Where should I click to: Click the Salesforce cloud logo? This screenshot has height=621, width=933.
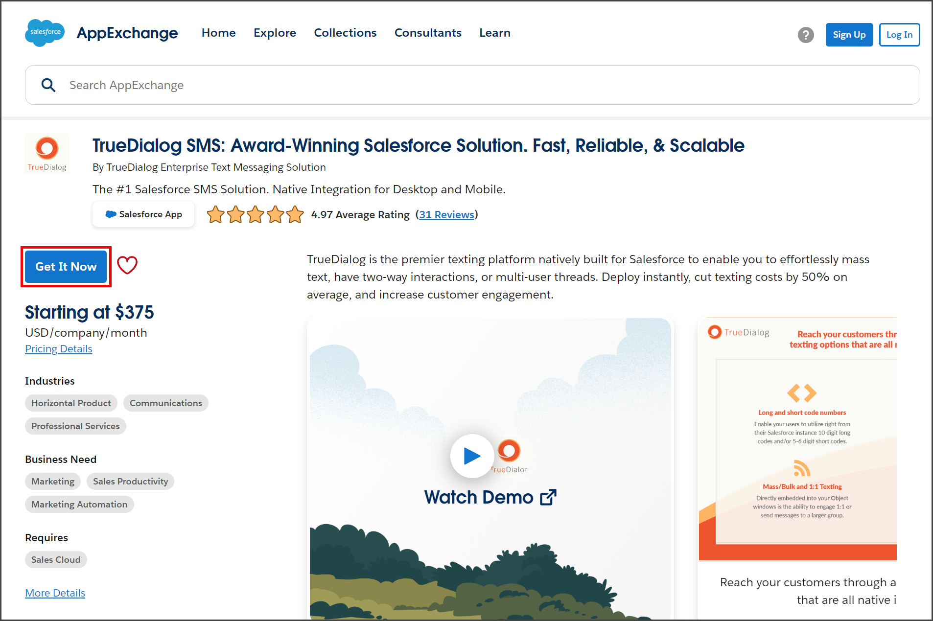45,33
